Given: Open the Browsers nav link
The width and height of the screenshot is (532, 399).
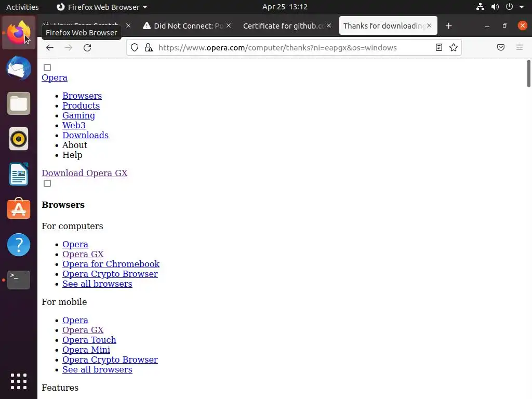Looking at the screenshot, I should click(82, 96).
